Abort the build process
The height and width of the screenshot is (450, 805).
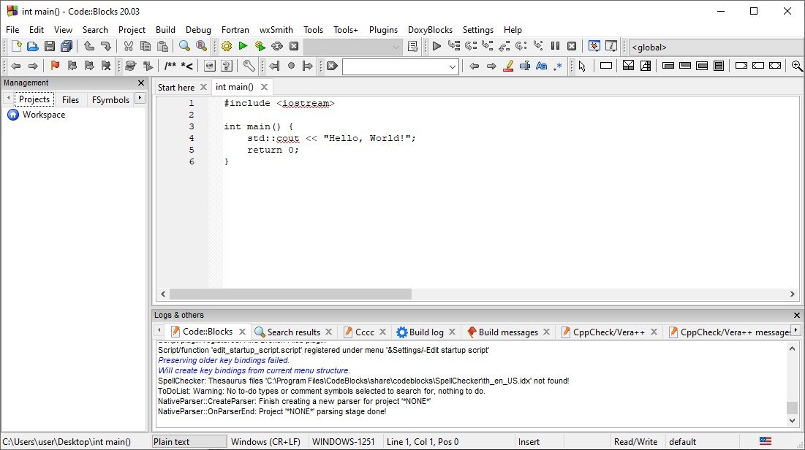(294, 46)
